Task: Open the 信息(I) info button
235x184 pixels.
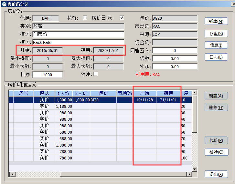Action: click(x=216, y=45)
